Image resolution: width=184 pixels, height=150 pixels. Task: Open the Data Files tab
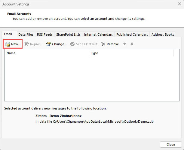point(26,34)
